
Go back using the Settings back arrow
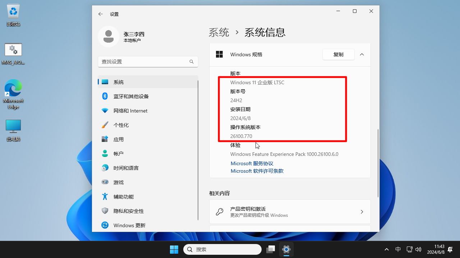click(101, 14)
